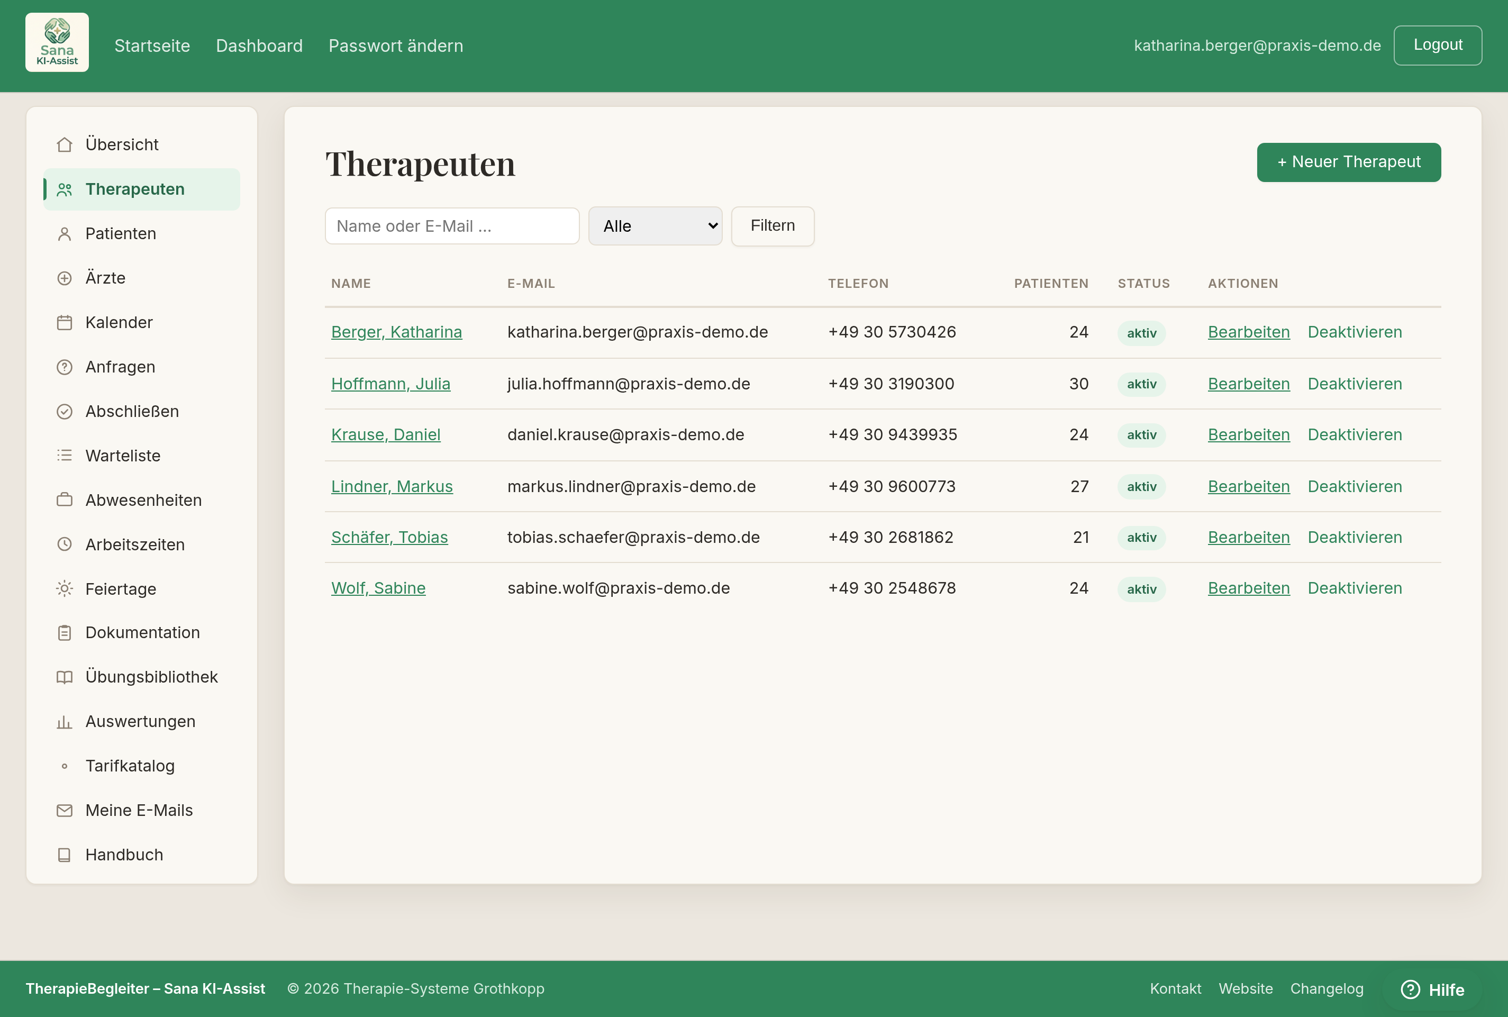Click the Hilfe question-circle icon
The width and height of the screenshot is (1508, 1017).
point(1411,989)
